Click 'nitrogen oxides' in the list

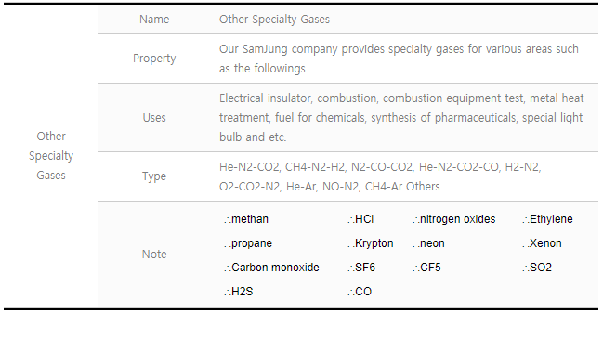click(454, 219)
